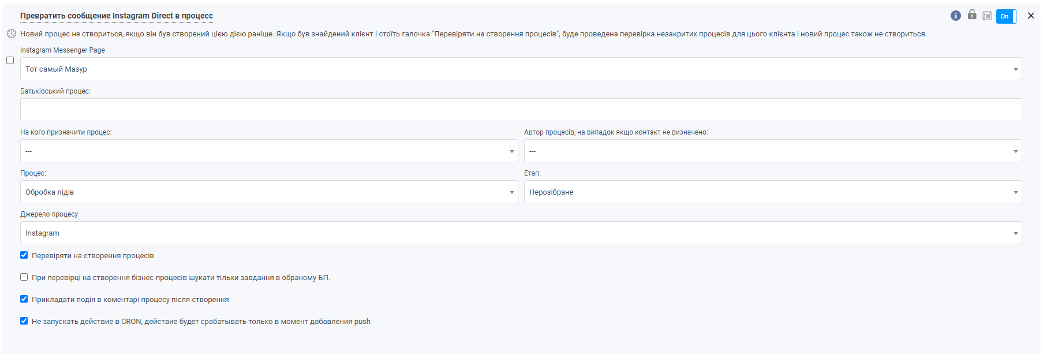Expand 'Етап' dropdown showing Нерозібране
Viewport: 1043px width, 354px height.
click(x=772, y=192)
